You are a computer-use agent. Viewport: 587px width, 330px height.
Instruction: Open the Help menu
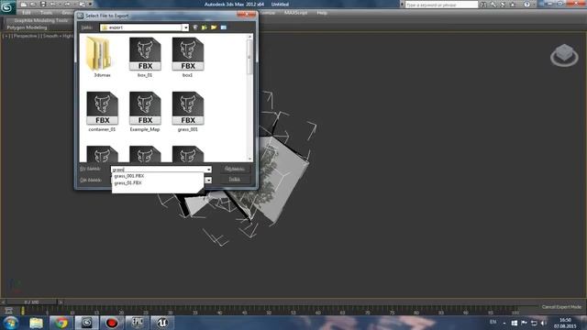pyautogui.click(x=322, y=13)
